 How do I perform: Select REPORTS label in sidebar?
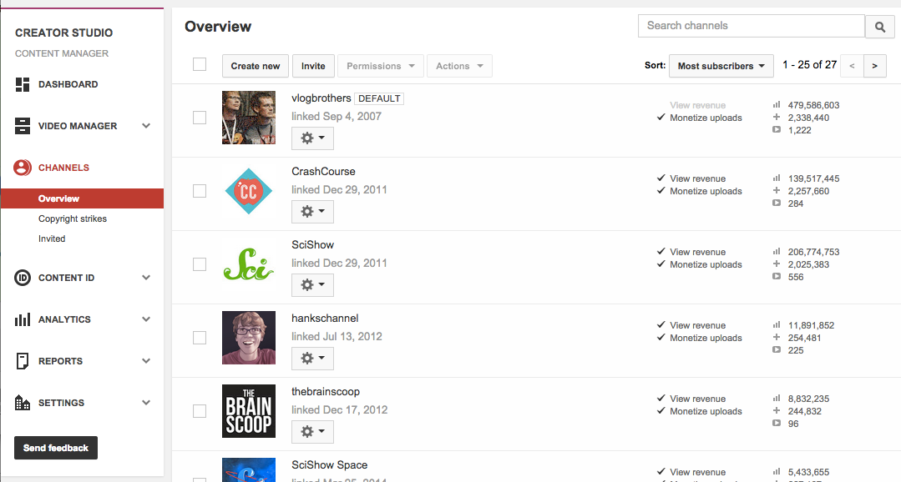[x=60, y=361]
